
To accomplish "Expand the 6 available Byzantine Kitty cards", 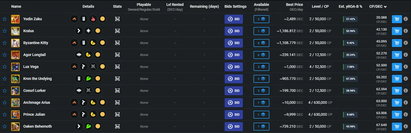I will [261, 43].
